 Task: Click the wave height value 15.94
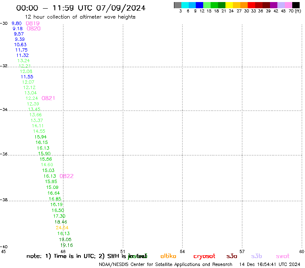click(x=40, y=137)
